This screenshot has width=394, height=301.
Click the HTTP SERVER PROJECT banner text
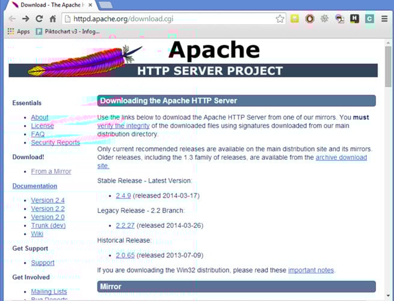[x=210, y=71]
